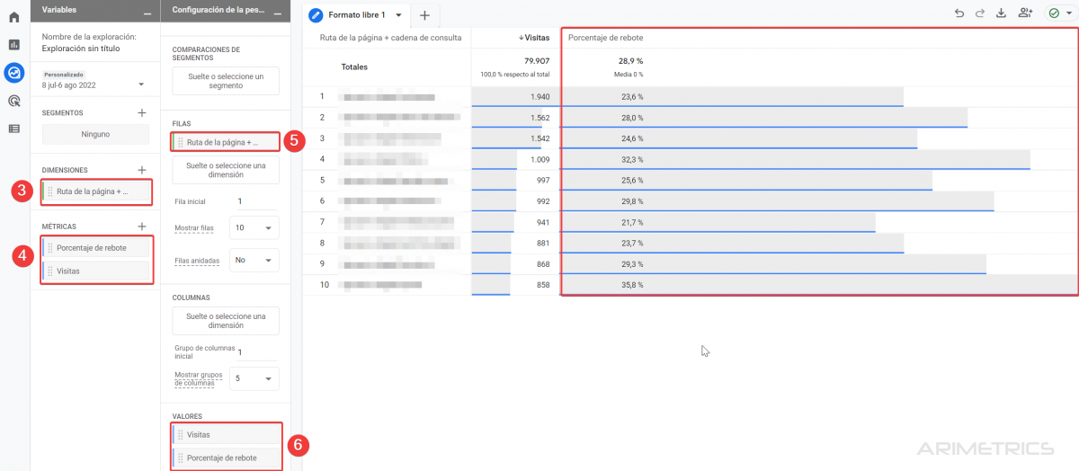Select Porcentaje de rebote metric in Métricas

(95, 248)
